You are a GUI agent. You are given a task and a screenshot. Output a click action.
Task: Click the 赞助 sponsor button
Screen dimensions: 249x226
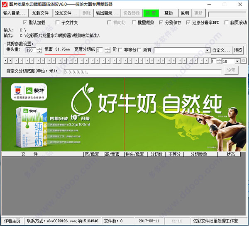(x=168, y=13)
